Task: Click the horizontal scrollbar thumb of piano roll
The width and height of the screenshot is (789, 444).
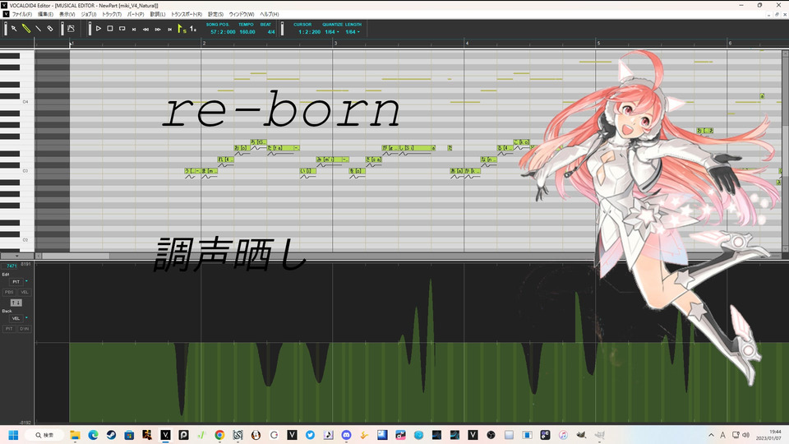Action: 76,257
